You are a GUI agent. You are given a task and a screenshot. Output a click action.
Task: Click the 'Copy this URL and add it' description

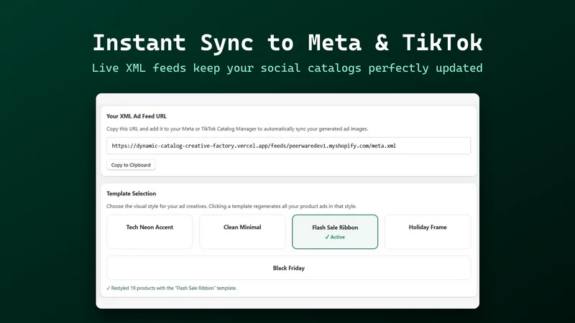[x=237, y=129]
